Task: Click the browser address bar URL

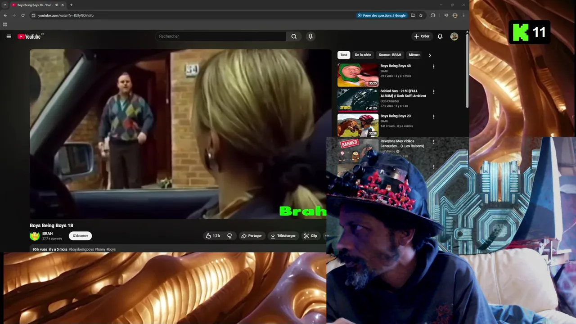Action: tap(66, 15)
